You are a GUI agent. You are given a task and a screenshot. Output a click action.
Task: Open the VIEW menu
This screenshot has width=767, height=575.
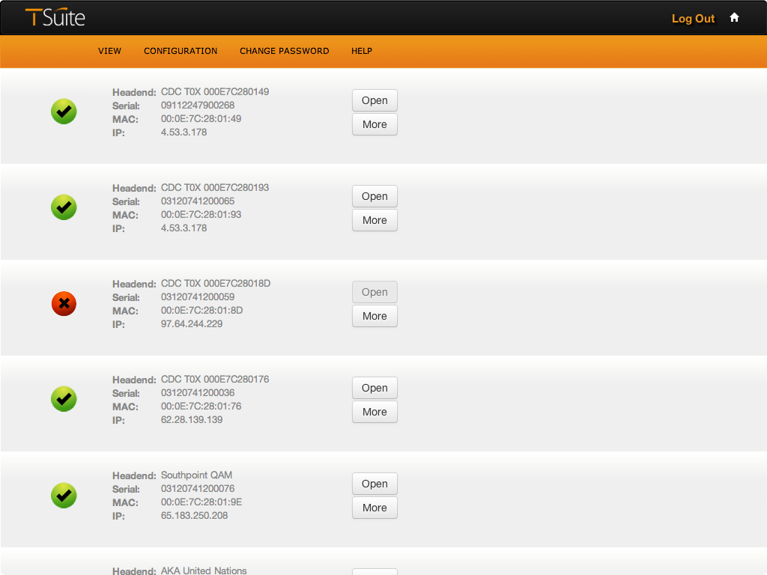[x=109, y=51]
